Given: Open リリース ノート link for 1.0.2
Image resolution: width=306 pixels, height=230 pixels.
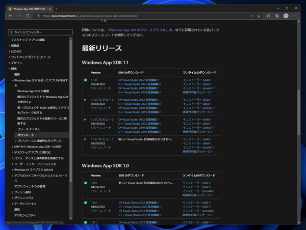Looking at the screenshot, I should [x=101, y=211].
